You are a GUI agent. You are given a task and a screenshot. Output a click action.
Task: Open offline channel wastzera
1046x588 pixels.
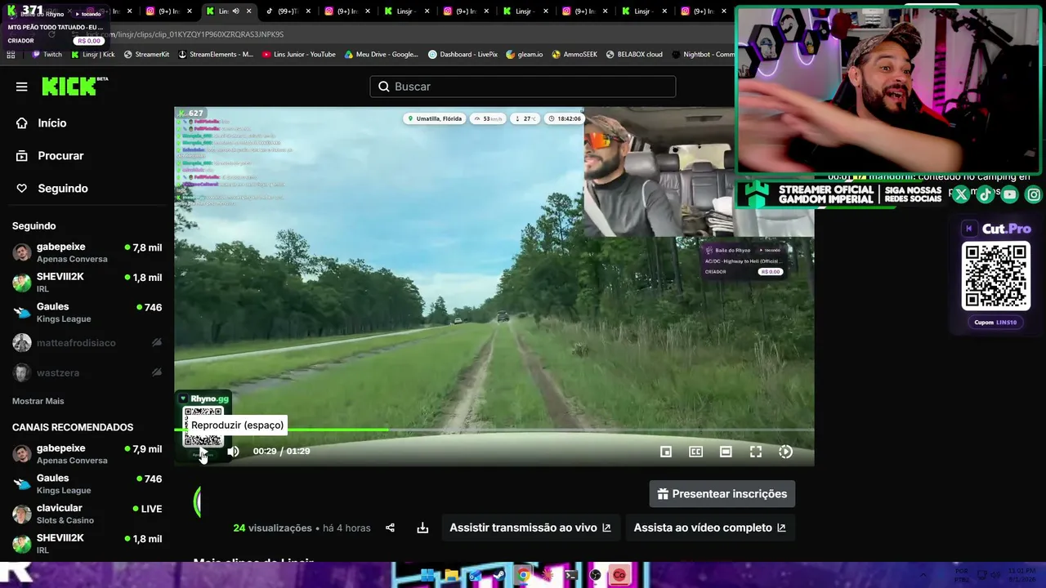point(87,372)
